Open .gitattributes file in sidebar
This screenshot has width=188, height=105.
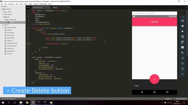pyautogui.click(x=11, y=38)
